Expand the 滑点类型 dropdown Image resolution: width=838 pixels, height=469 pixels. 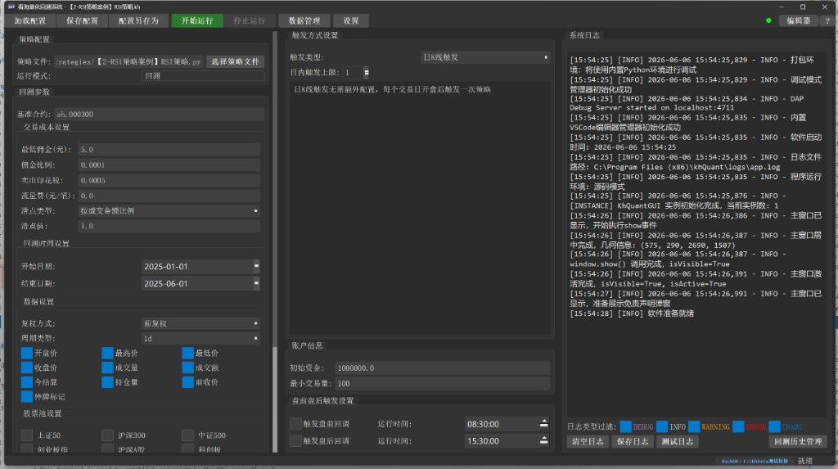pyautogui.click(x=169, y=210)
